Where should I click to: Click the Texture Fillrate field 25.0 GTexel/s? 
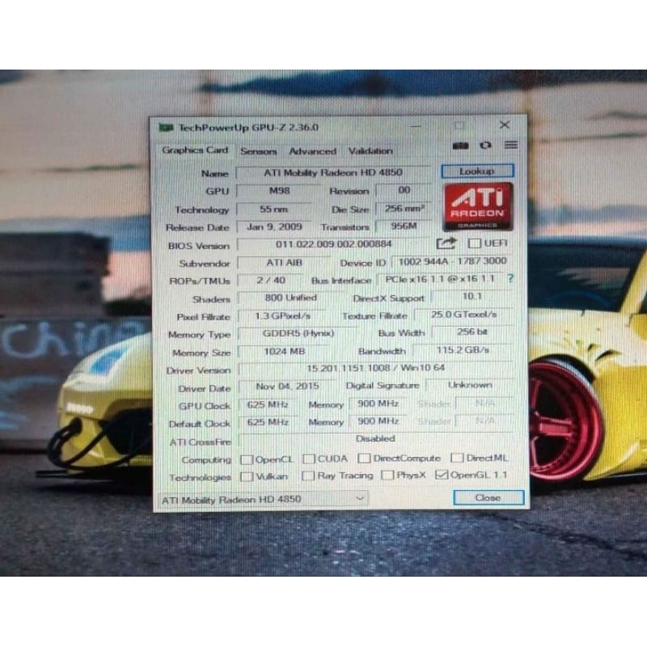463,315
